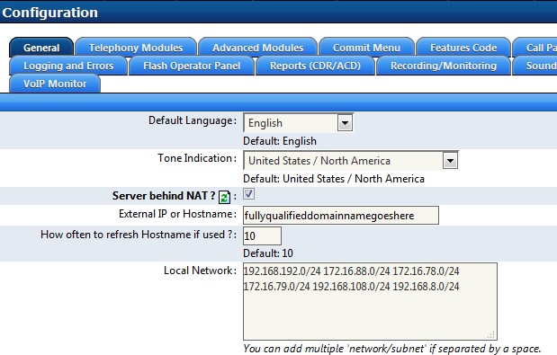Switch to the General tab

pyautogui.click(x=41, y=48)
